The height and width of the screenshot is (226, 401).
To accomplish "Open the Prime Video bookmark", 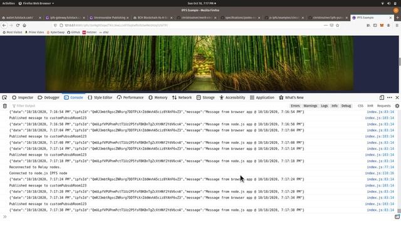I will 34,32.
